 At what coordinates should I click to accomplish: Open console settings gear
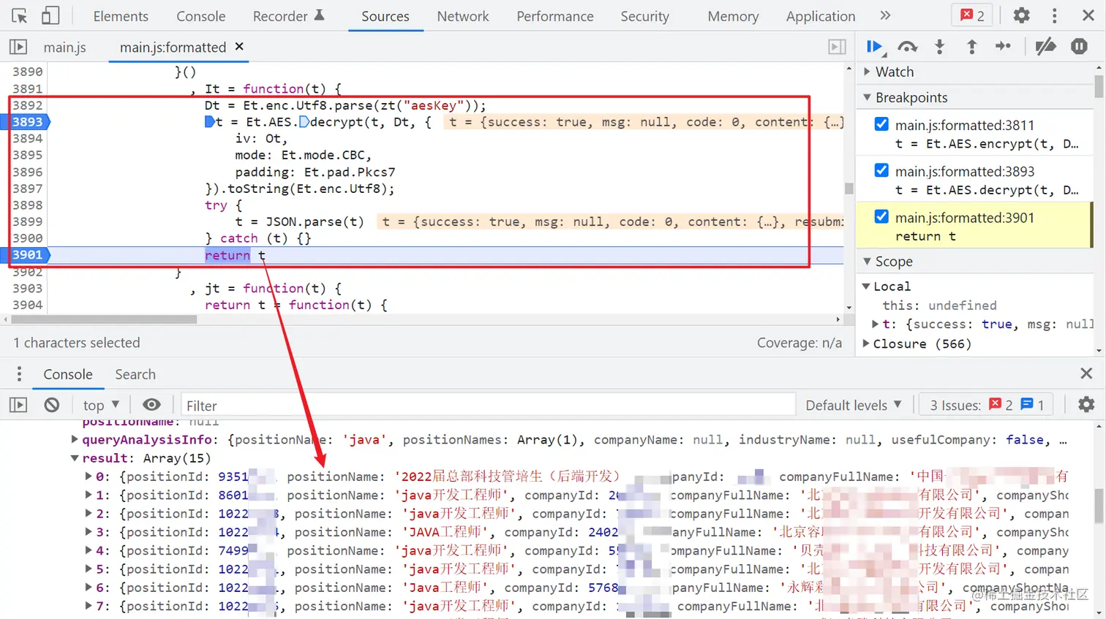pos(1086,405)
